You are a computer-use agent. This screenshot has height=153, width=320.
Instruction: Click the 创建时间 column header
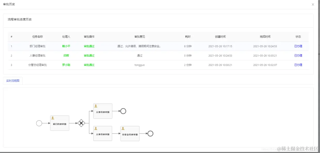(x=220, y=37)
